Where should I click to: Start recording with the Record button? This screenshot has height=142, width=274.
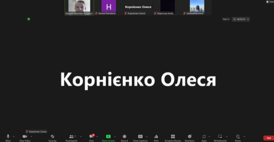[x=124, y=138]
